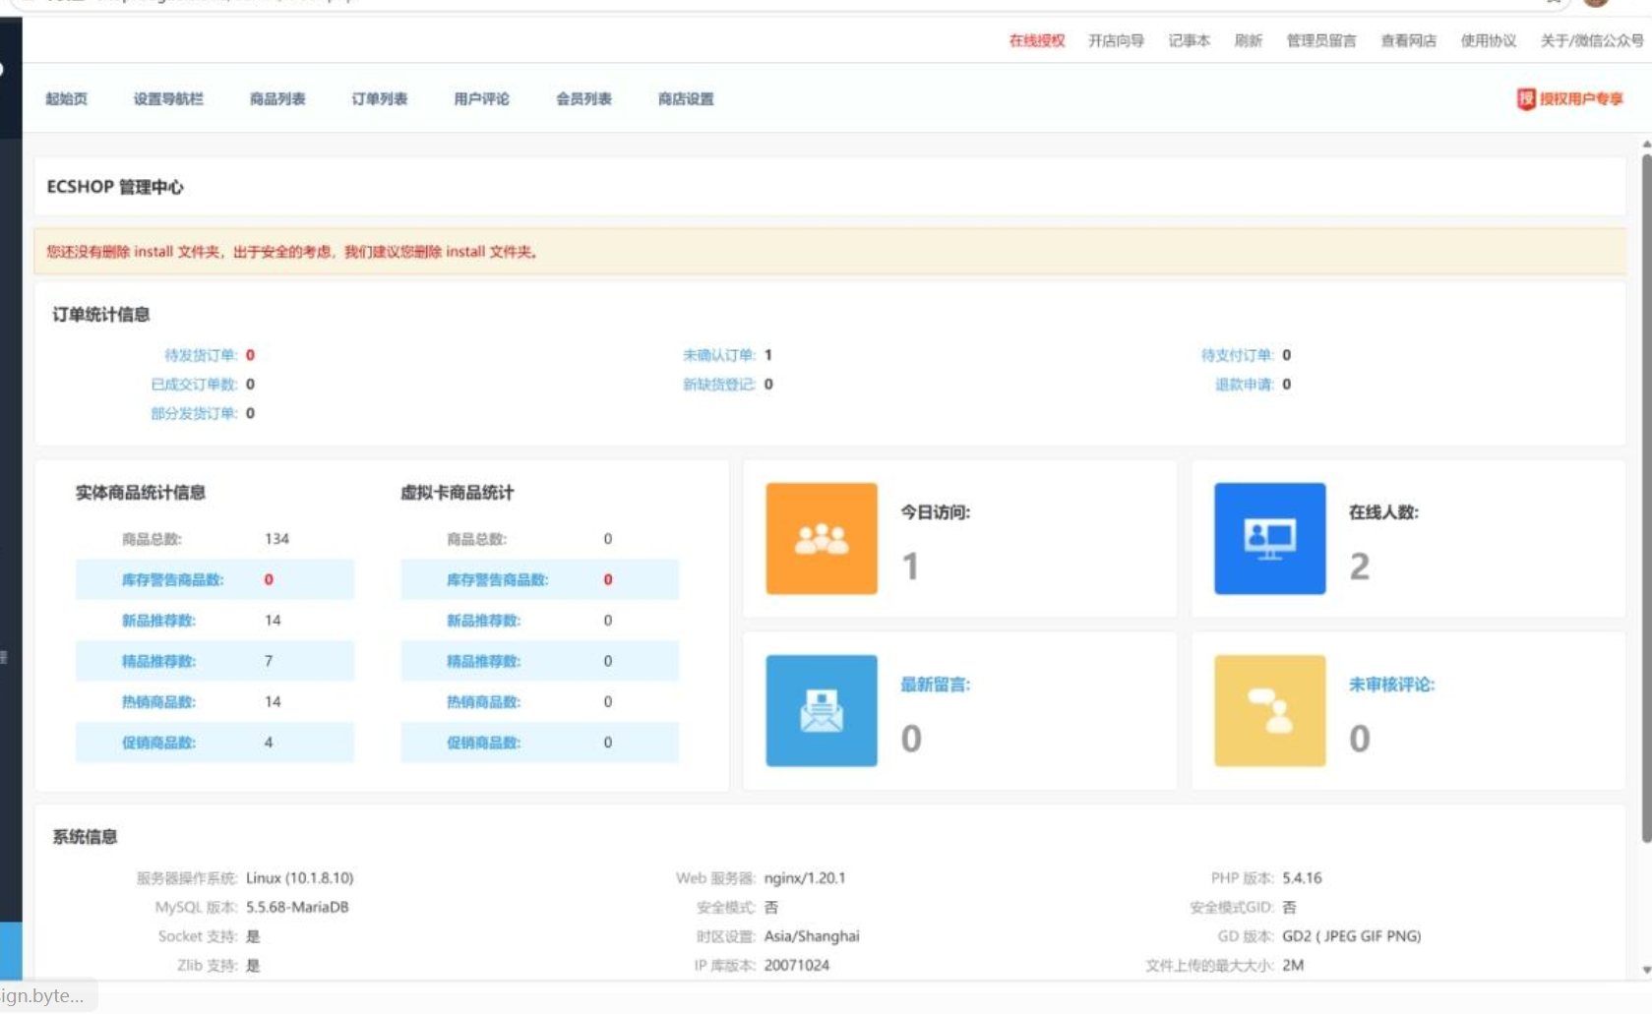Image resolution: width=1652 pixels, height=1014 pixels.
Task: Click the 今日访问 count 1
Action: coord(911,567)
